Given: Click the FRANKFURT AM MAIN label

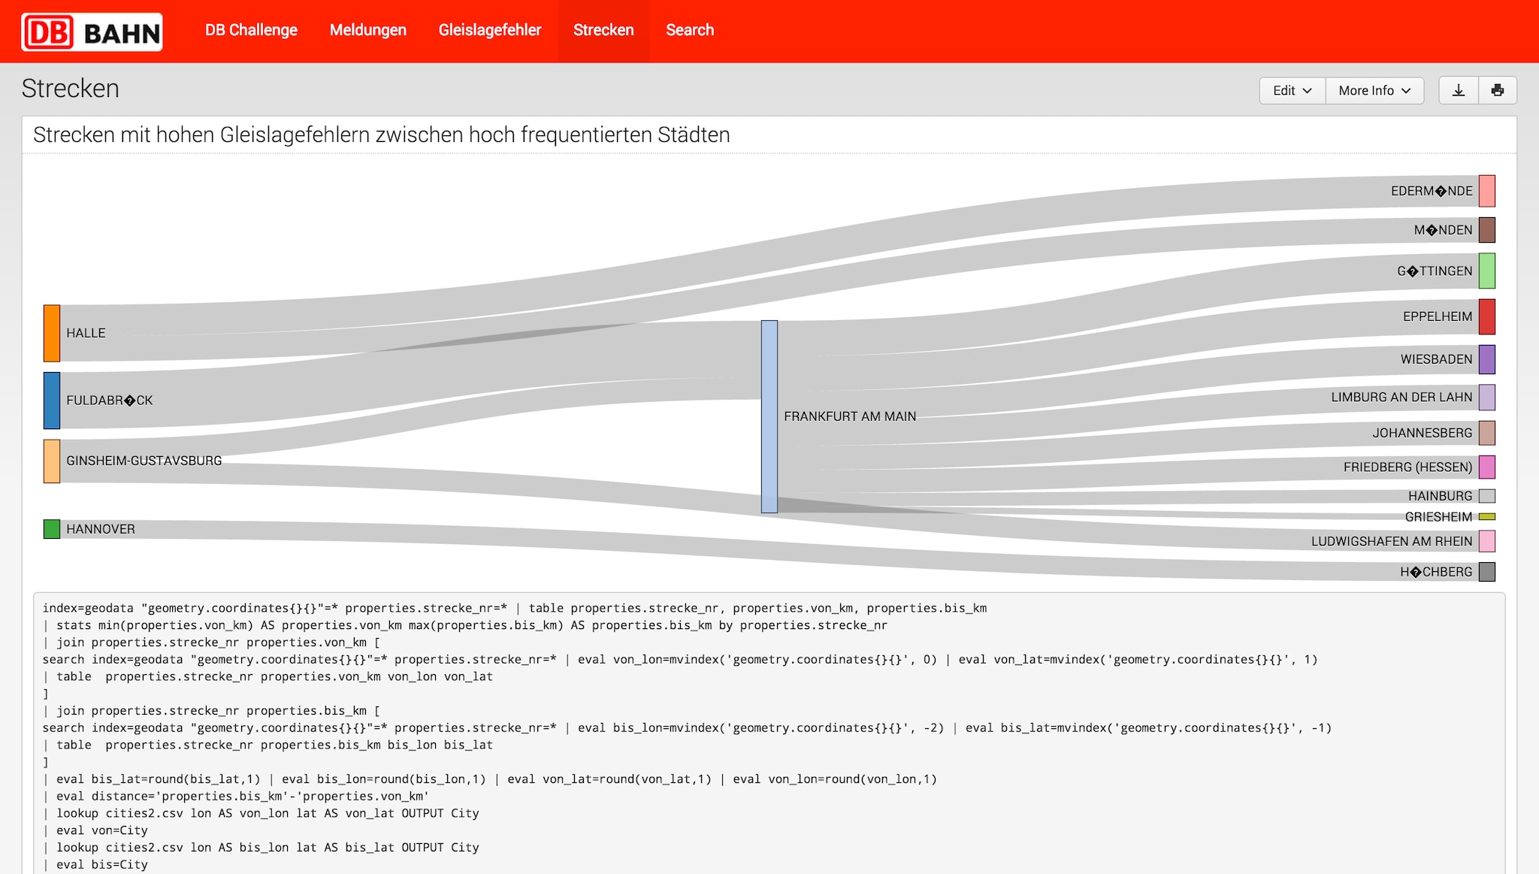Looking at the screenshot, I should pos(850,416).
